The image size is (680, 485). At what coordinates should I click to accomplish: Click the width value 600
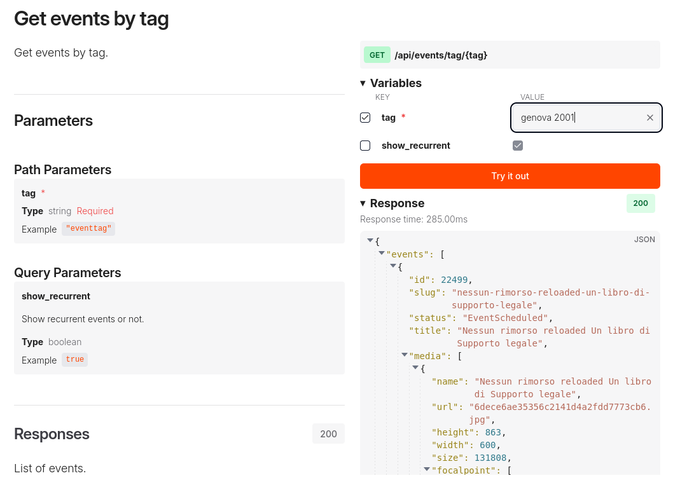pyautogui.click(x=487, y=445)
